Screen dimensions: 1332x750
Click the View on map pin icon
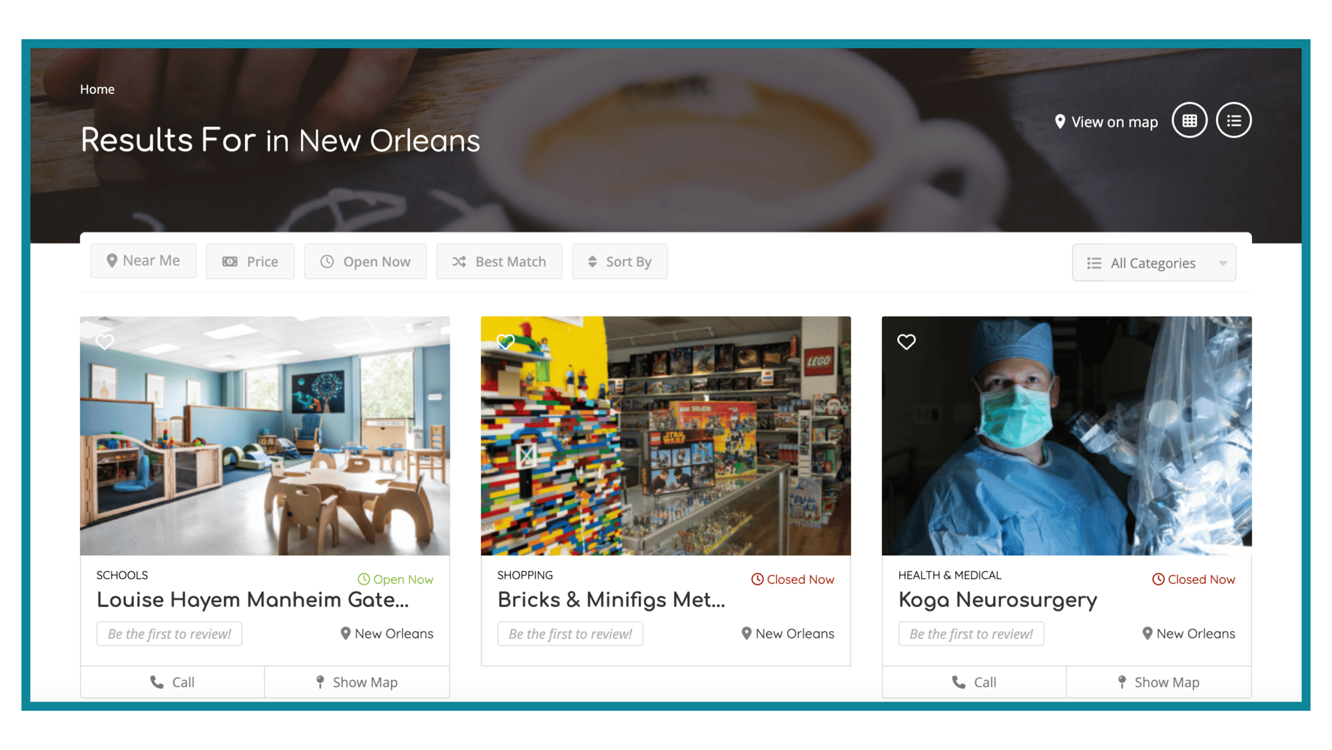tap(1060, 122)
